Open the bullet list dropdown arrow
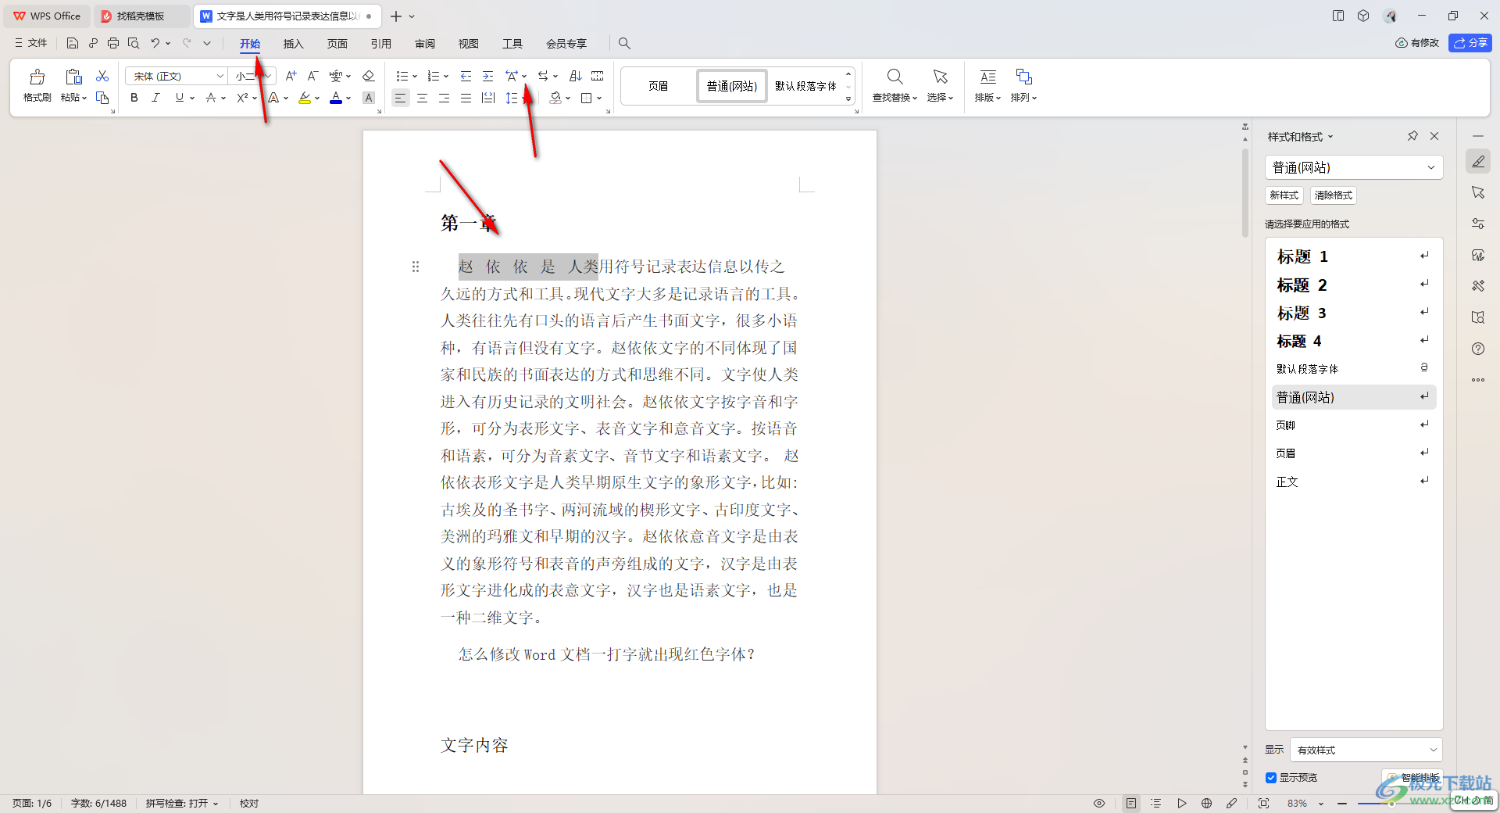Image resolution: width=1500 pixels, height=813 pixels. coord(415,77)
